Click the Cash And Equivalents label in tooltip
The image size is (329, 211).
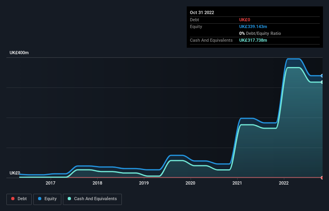(x=211, y=40)
